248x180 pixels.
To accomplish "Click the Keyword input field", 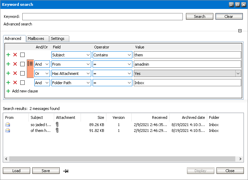I will (x=102, y=16).
